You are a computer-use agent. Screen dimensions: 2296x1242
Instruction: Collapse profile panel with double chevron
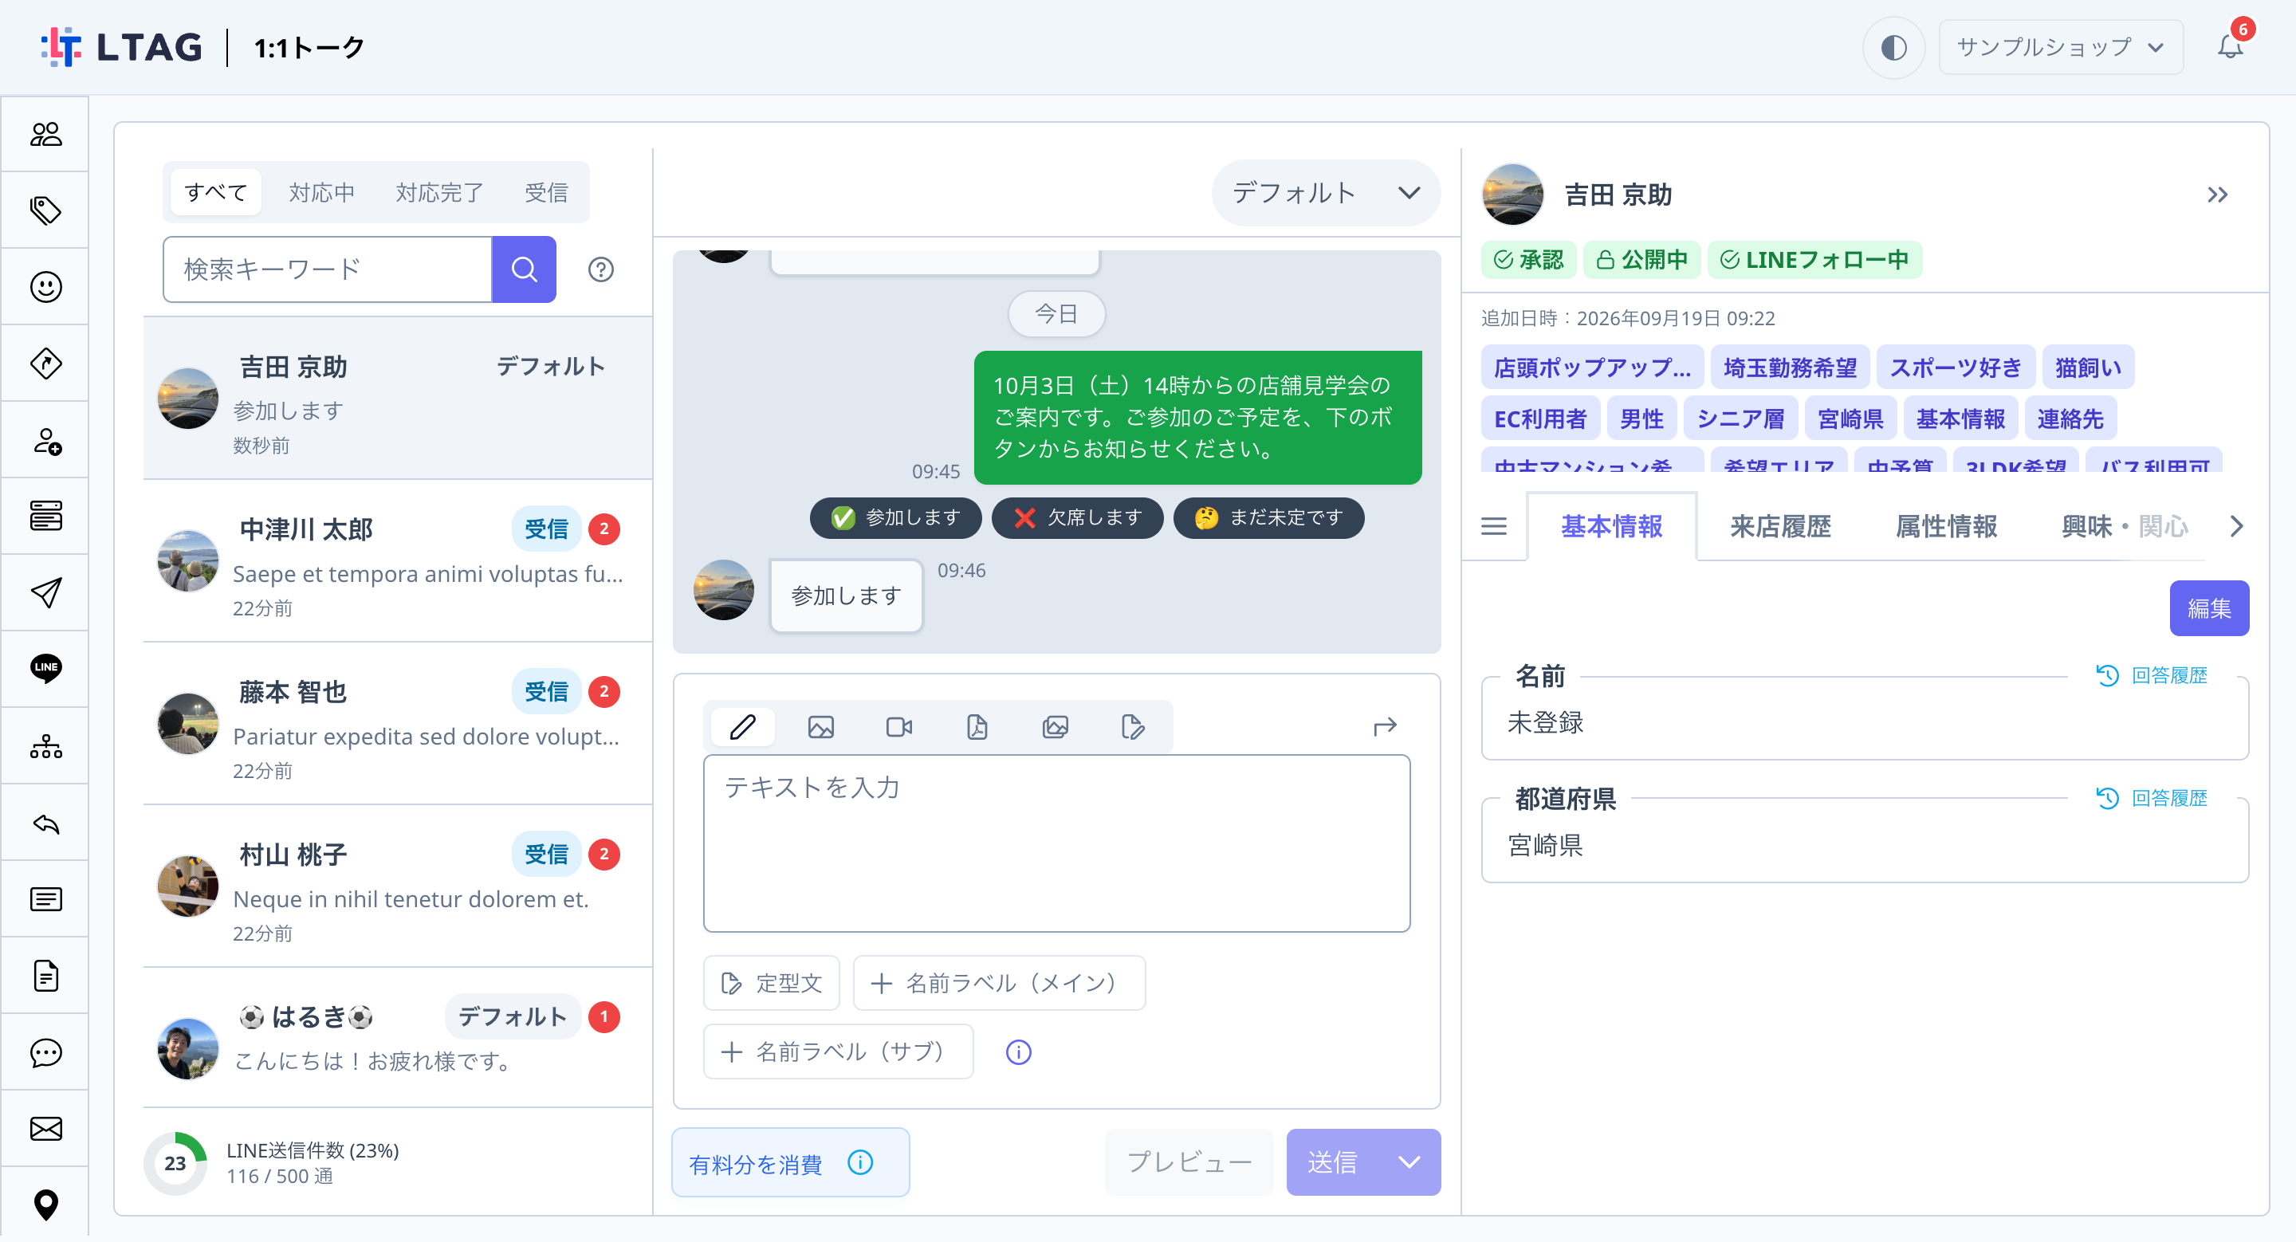[2218, 195]
